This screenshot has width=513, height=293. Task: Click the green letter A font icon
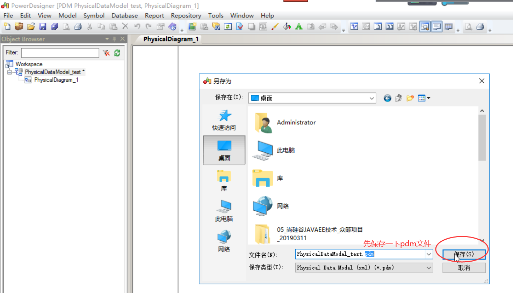pos(299,27)
